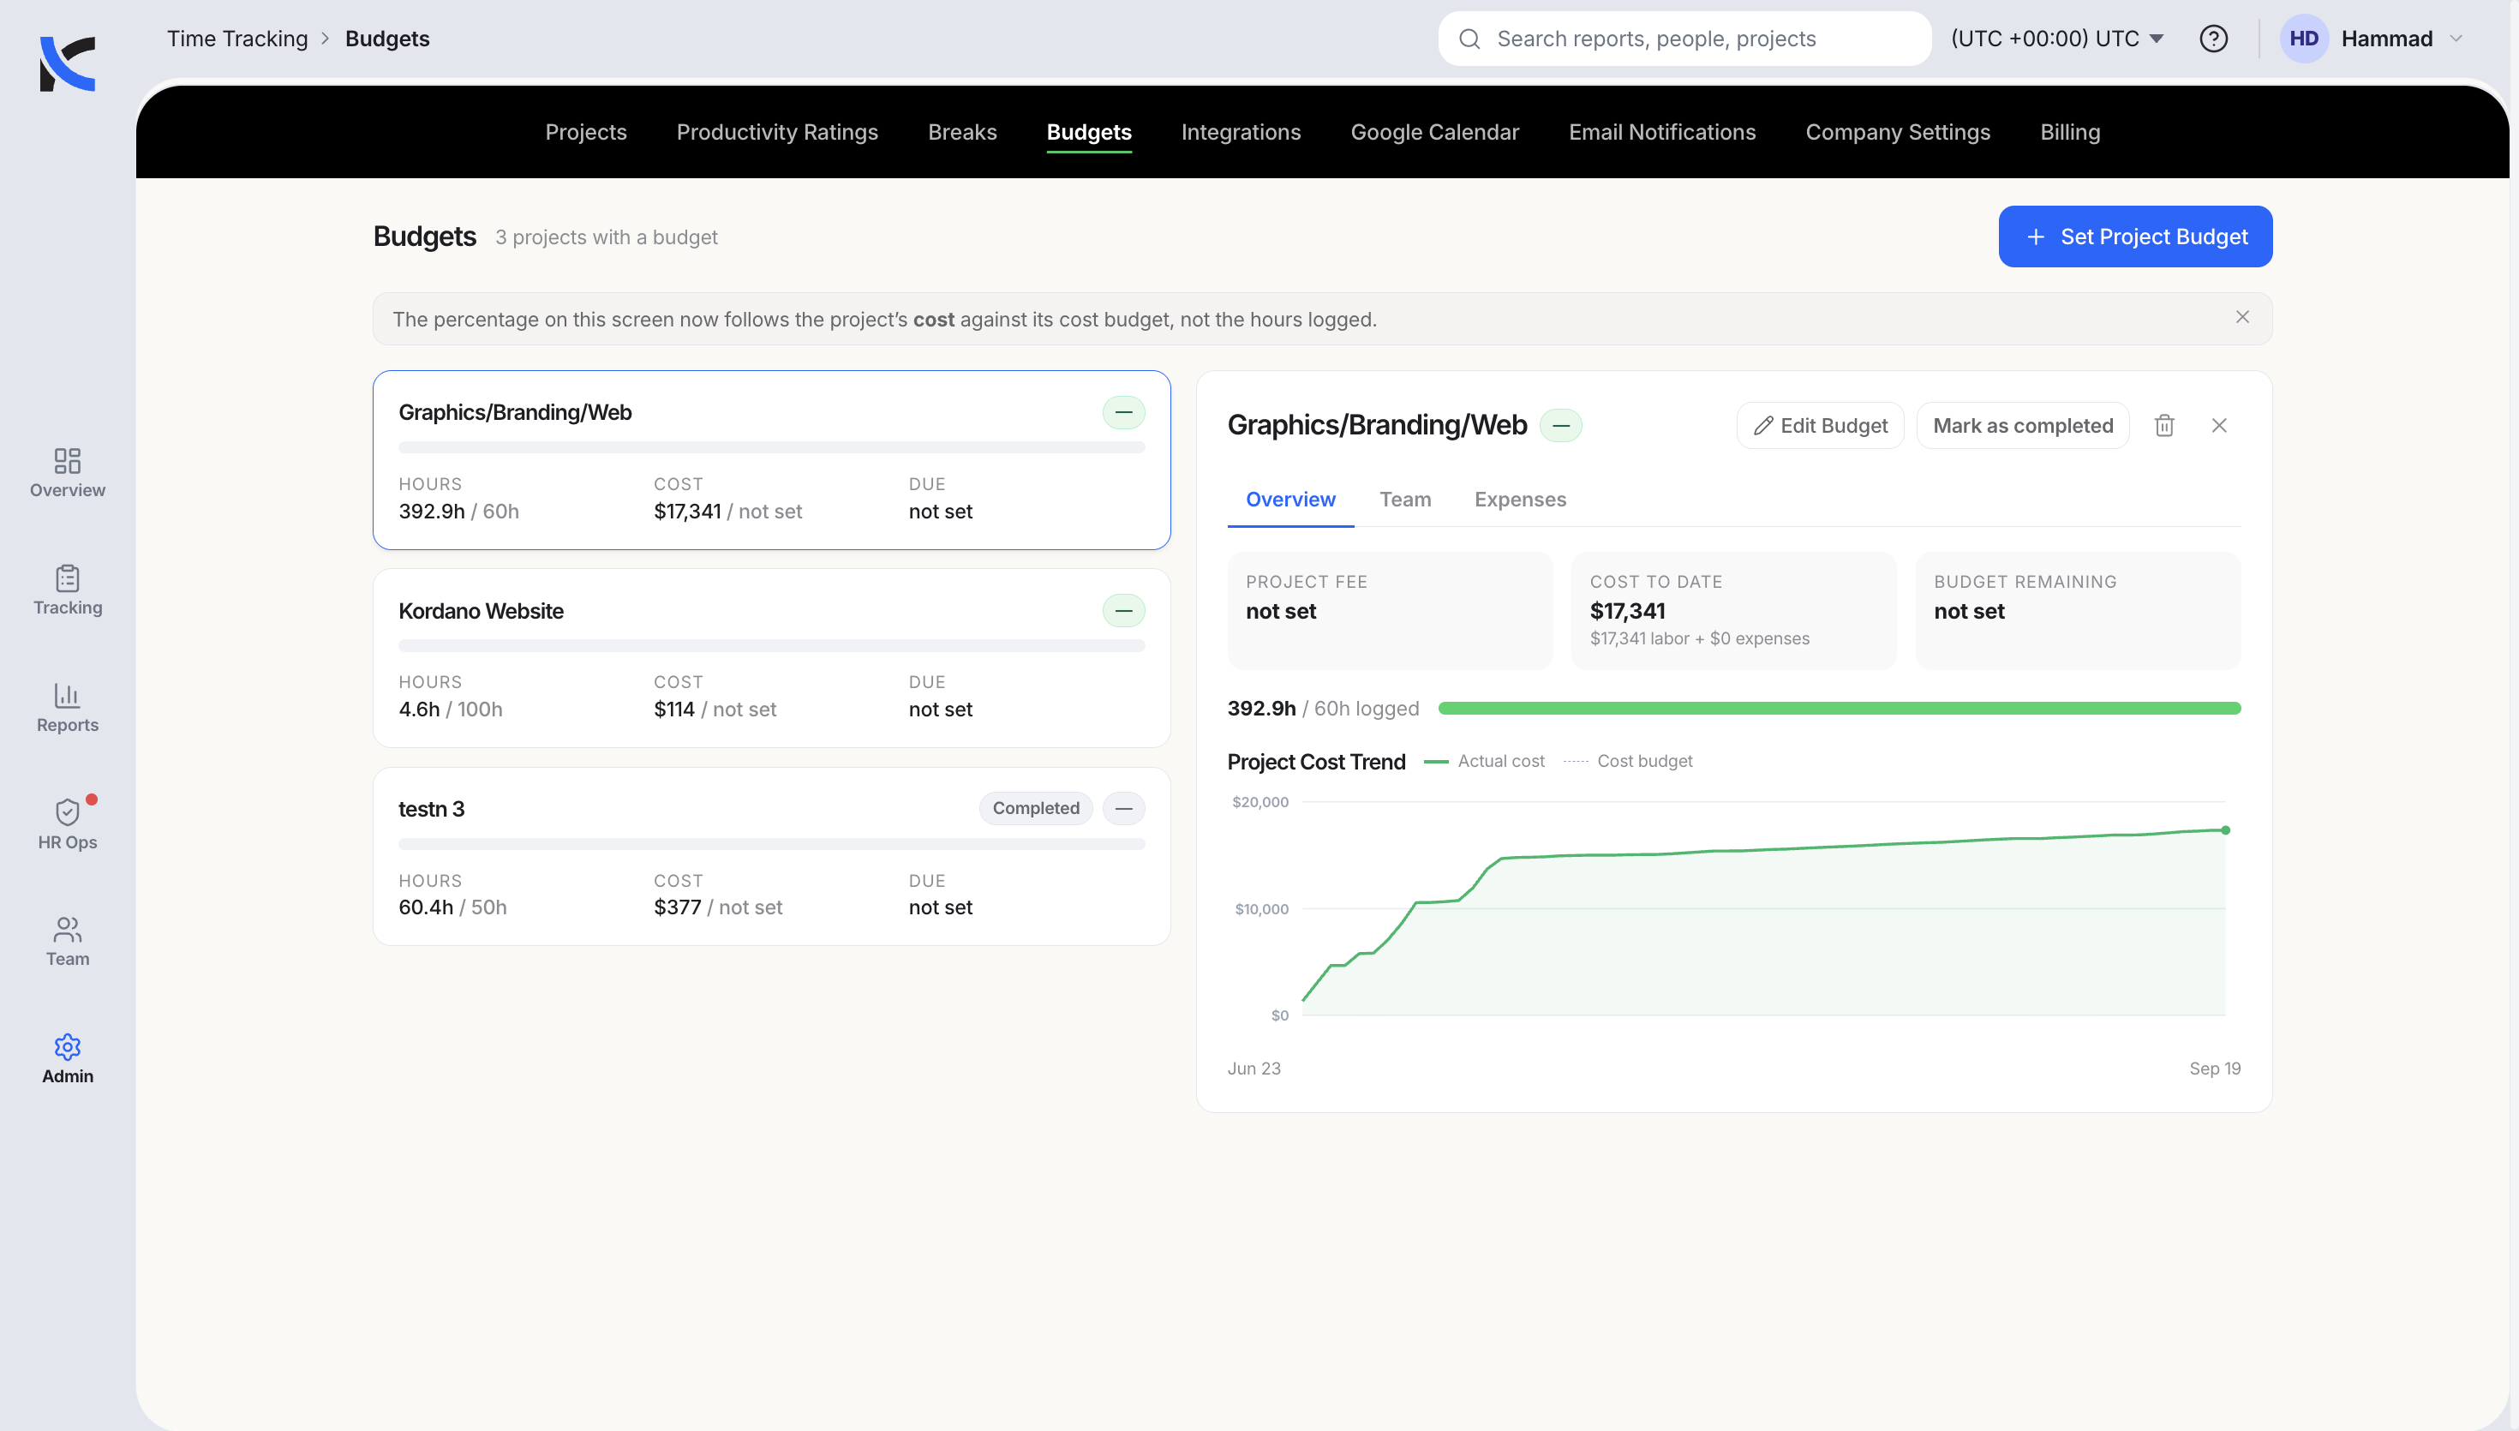This screenshot has width=2519, height=1431.
Task: Click the Completed badge on testn 3
Action: [x=1036, y=809]
